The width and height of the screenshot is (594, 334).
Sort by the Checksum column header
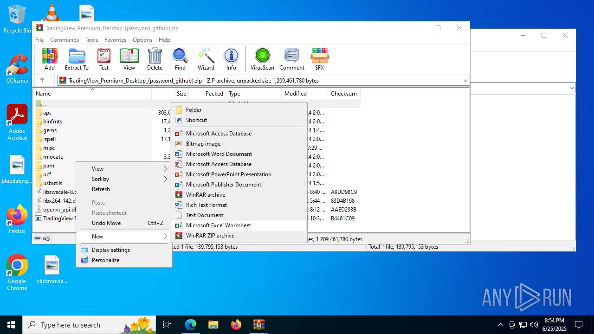344,93
